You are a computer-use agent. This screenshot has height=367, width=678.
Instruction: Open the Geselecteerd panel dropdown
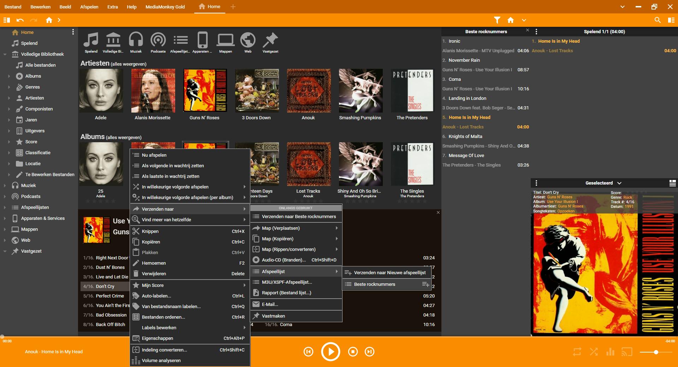tap(619, 183)
